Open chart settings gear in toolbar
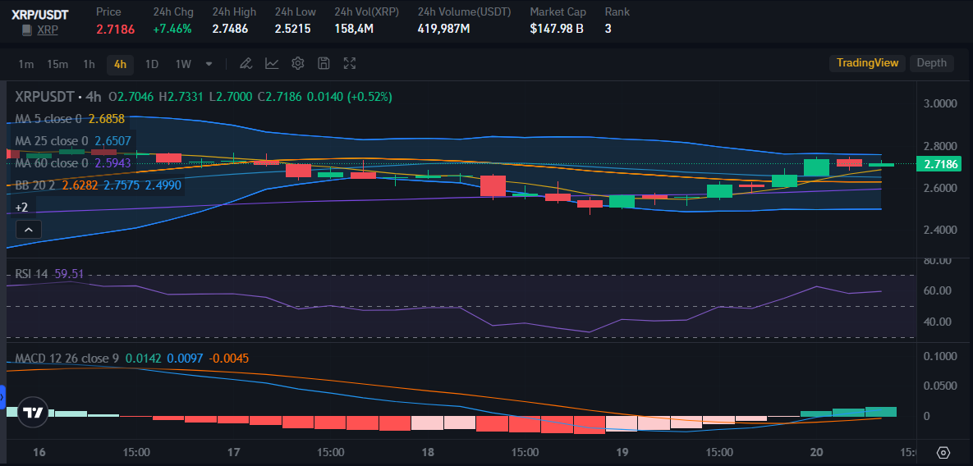The image size is (973, 466). pyautogui.click(x=298, y=63)
